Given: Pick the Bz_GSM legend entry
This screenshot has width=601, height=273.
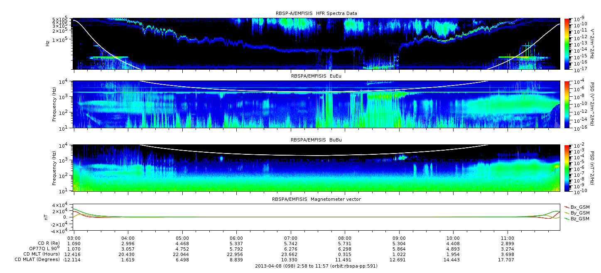Looking at the screenshot, I should [x=580, y=219].
